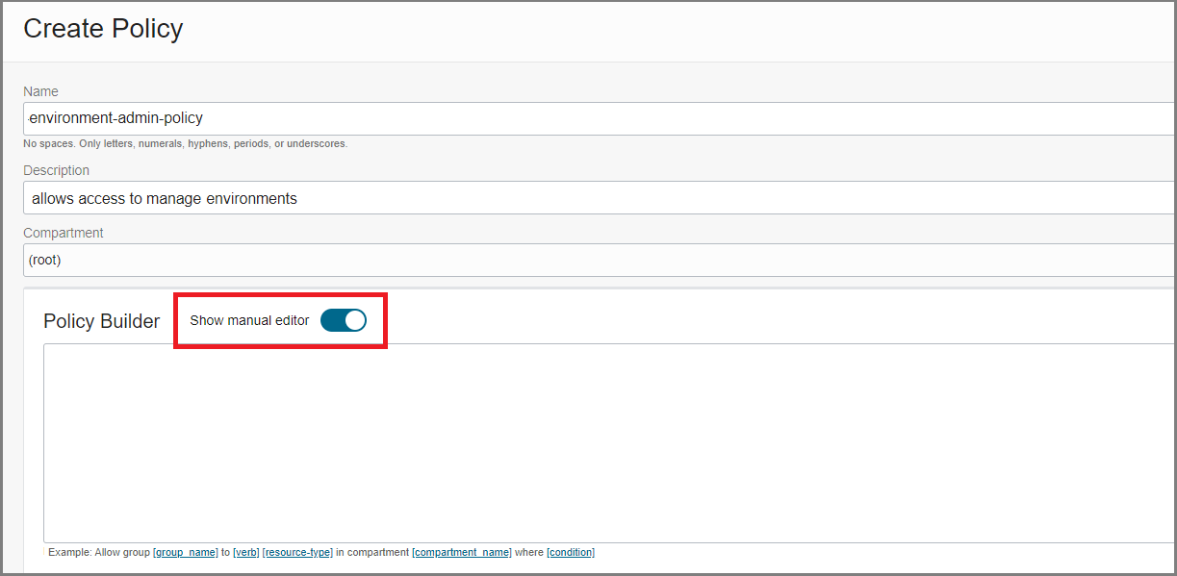Select the Create Policy page title
The image size is (1177, 576).
(x=102, y=29)
